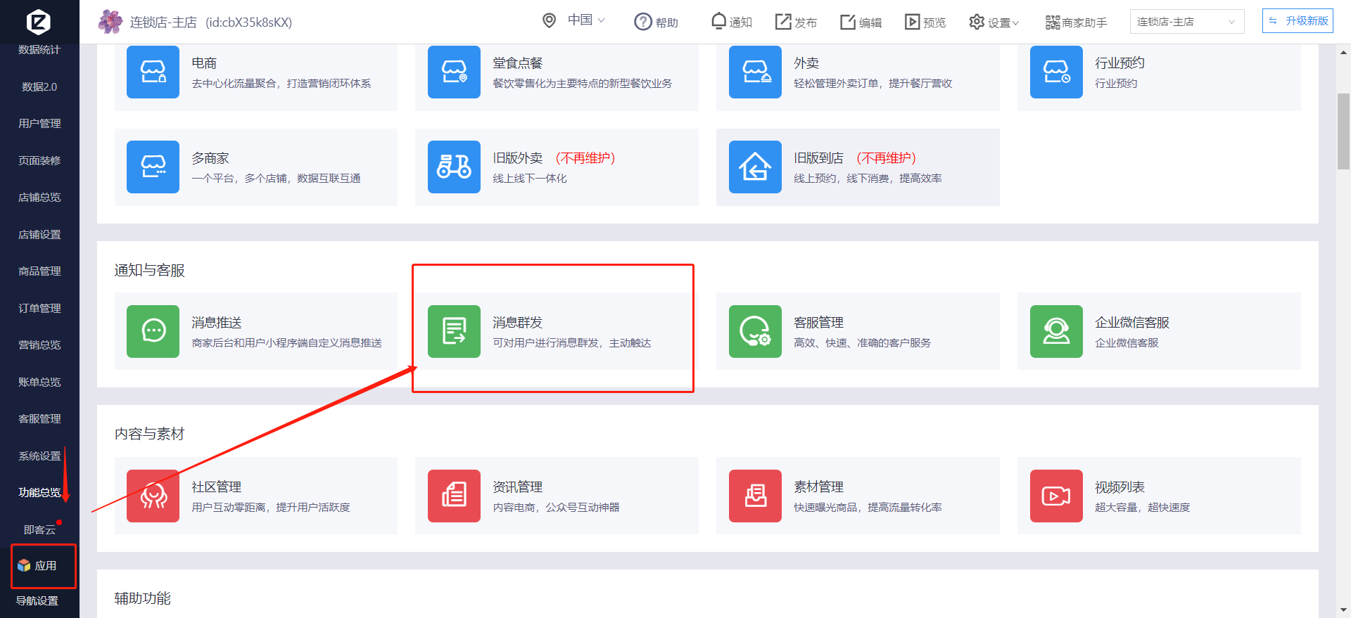This screenshot has height=618, width=1351.
Task: Open the 社区管理 red icon
Action: click(x=153, y=496)
